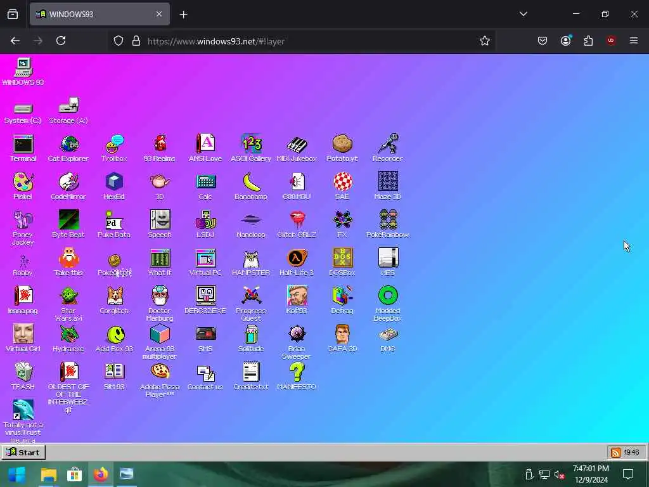Open the SAE red checkered ball icon
649x487 pixels.
click(x=342, y=182)
